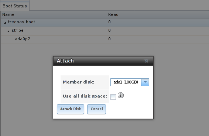
Task: Select the freenas-boot pool row
Action: 105,23
